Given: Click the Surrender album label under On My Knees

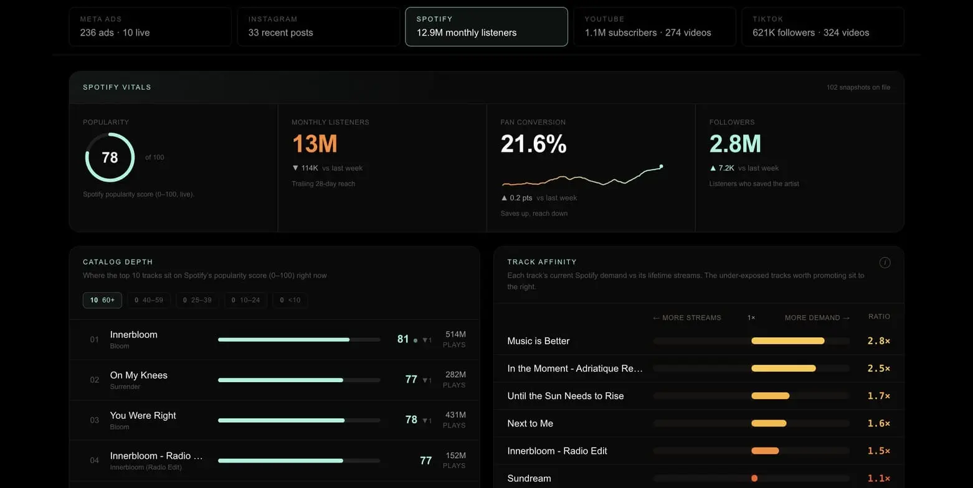Looking at the screenshot, I should point(125,387).
